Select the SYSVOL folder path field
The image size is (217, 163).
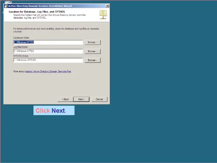(48, 60)
